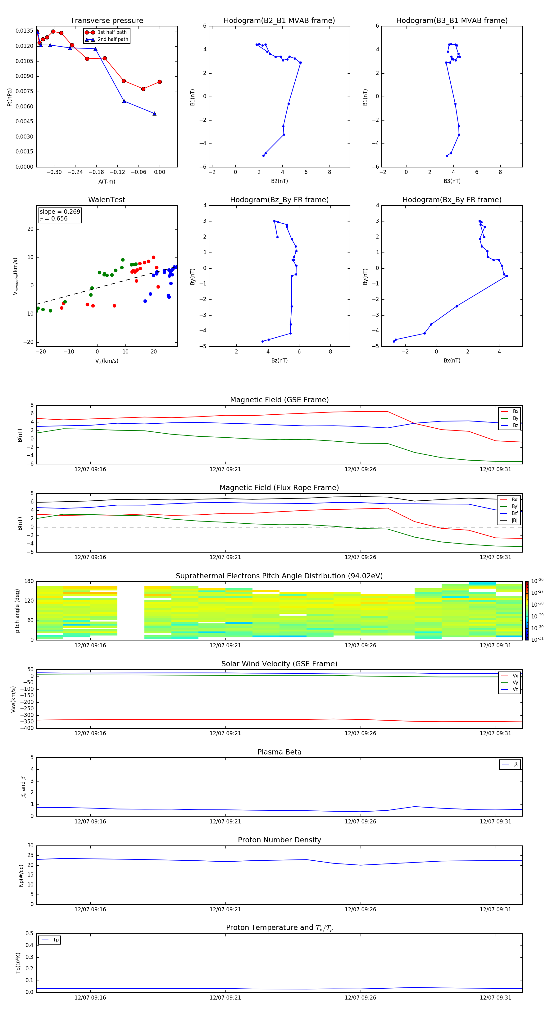The height and width of the screenshot is (1025, 559).
Task: Select the 'Bz' legend entry in GSE panel
Action: click(510, 425)
